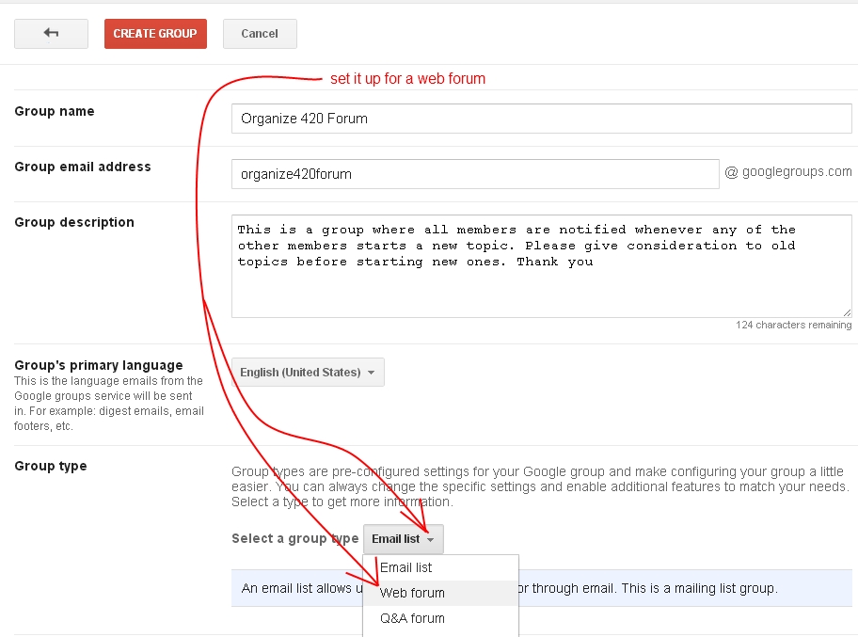Viewport: 858px width, 637px height.
Task: Choose Email list from the open menu
Action: tap(406, 567)
